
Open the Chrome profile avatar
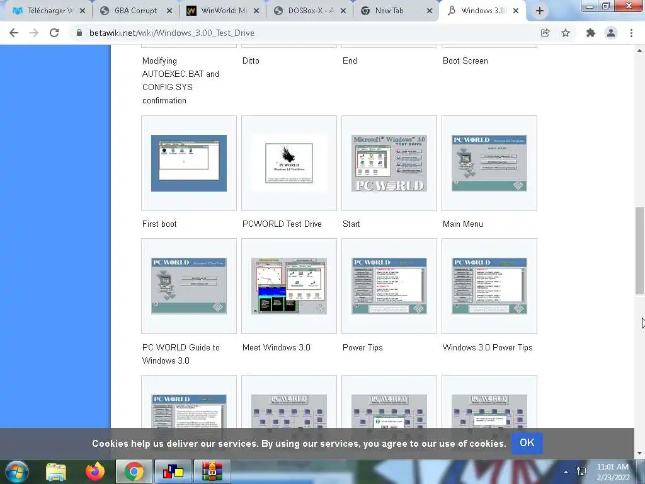point(611,33)
